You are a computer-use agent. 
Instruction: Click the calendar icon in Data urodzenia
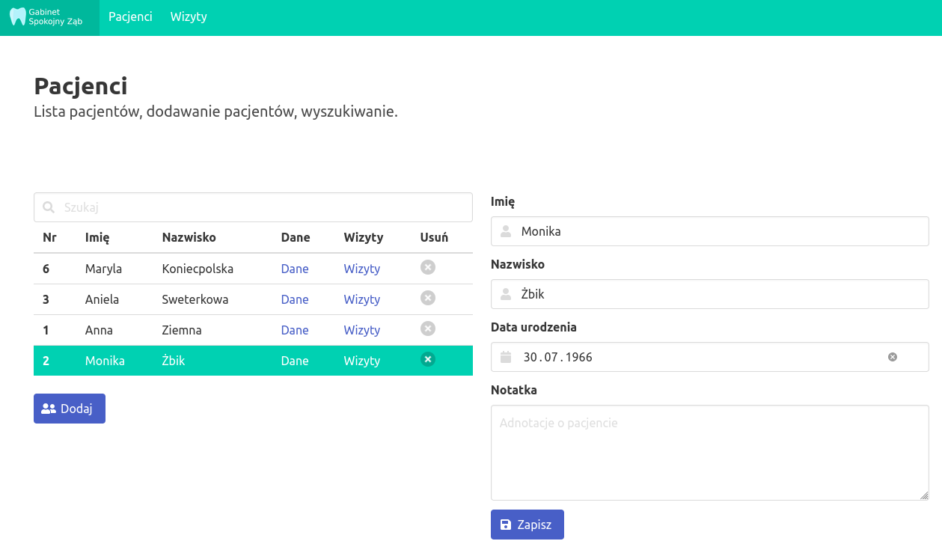point(506,357)
